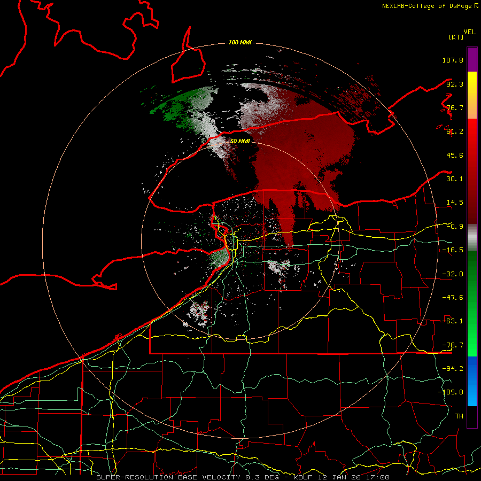This screenshot has height=481, width=481.
Task: Click the gray near-zero color bar segment
Action: point(472,238)
